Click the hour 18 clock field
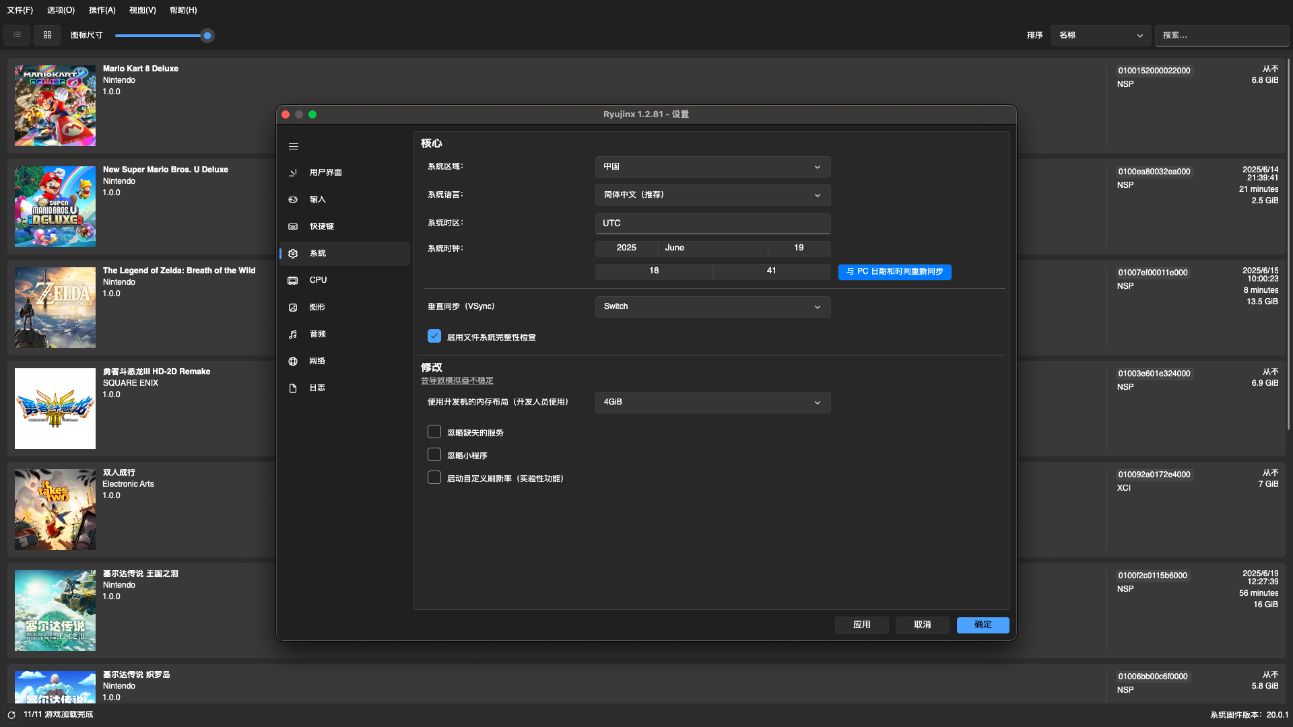Screen dimensions: 1293x727 (x=654, y=271)
